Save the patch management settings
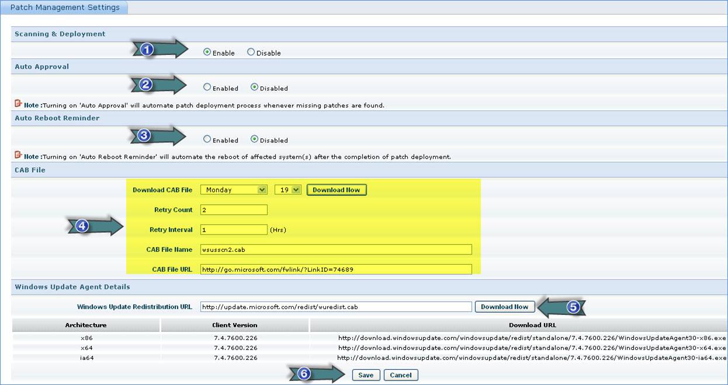 click(366, 374)
